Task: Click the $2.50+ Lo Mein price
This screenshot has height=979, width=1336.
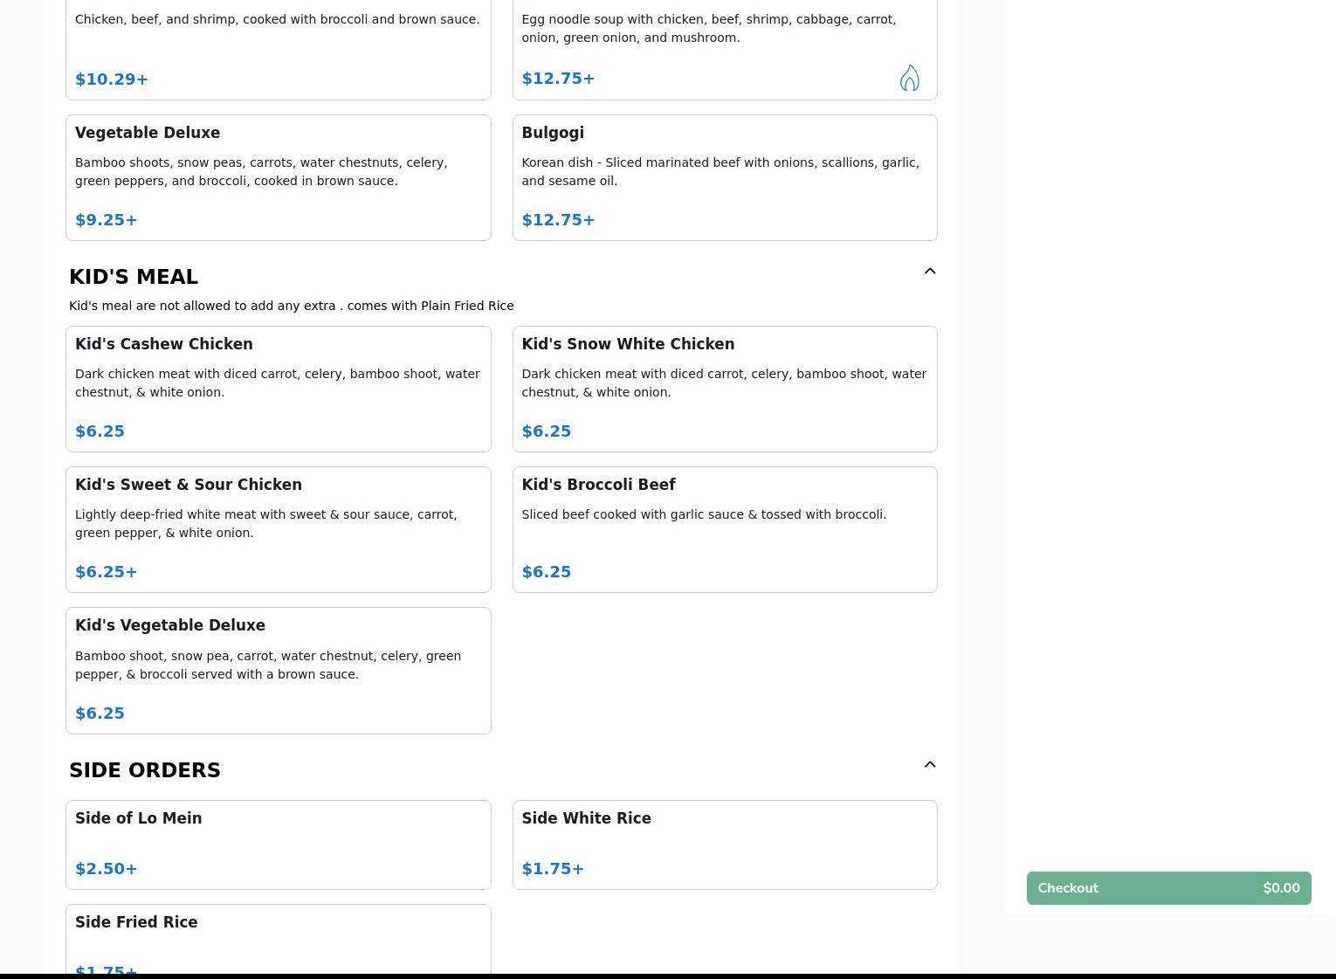Action: point(107,869)
